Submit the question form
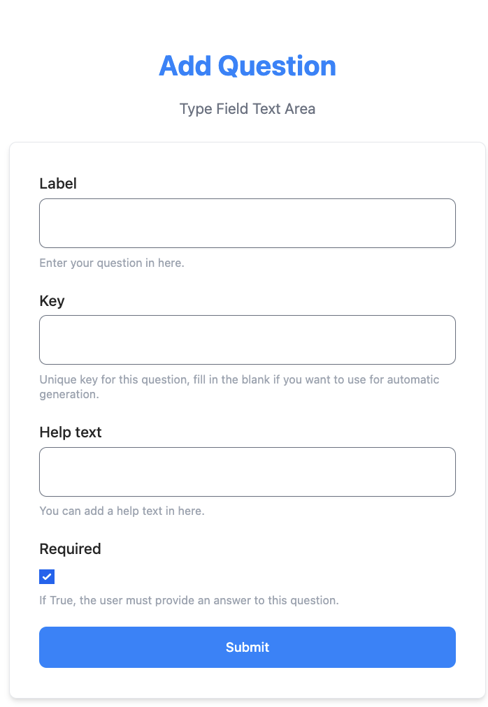The width and height of the screenshot is (488, 707). pos(247,648)
